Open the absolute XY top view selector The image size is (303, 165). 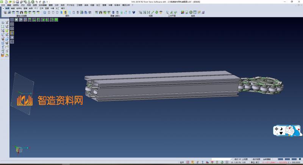[241, 159]
